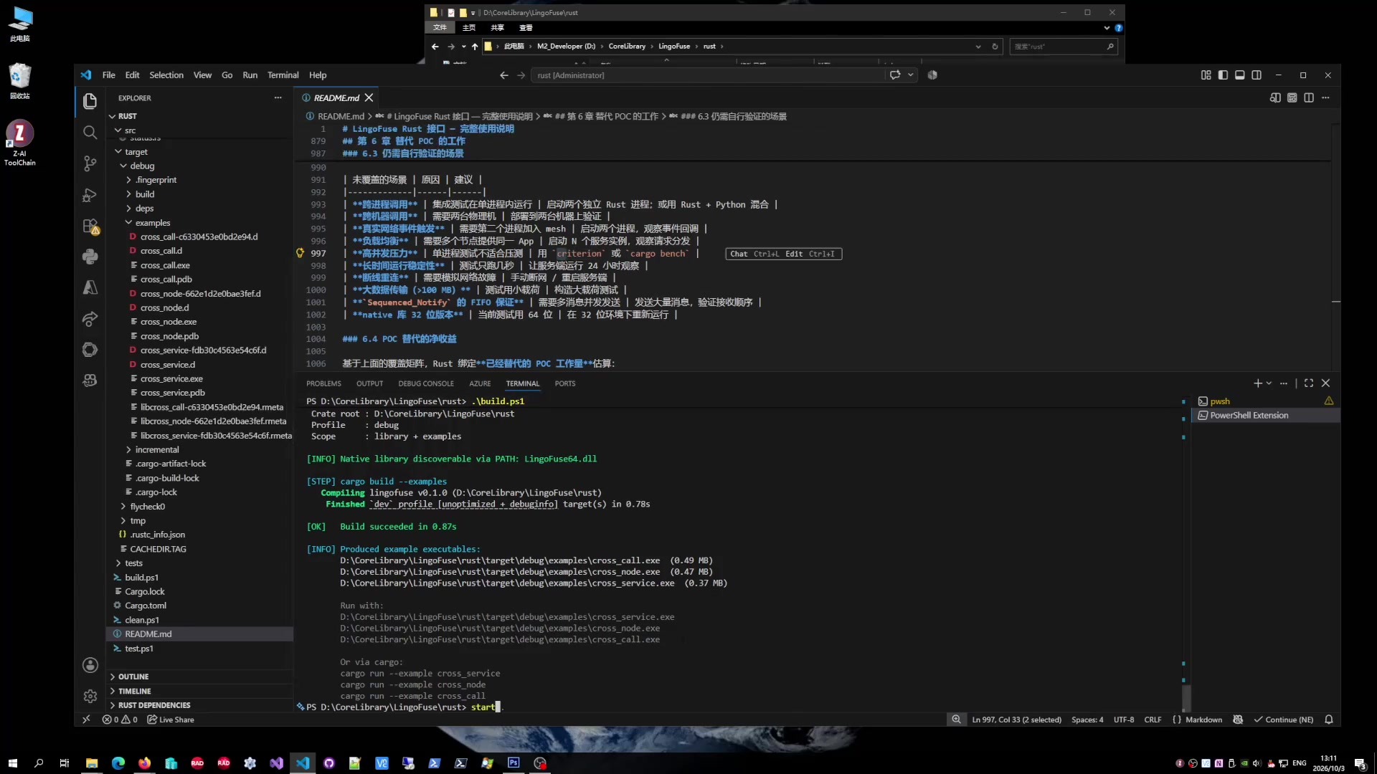Open the new terminal launch profile dropdown
Screen dimensions: 1377x774
[x=1269, y=383]
